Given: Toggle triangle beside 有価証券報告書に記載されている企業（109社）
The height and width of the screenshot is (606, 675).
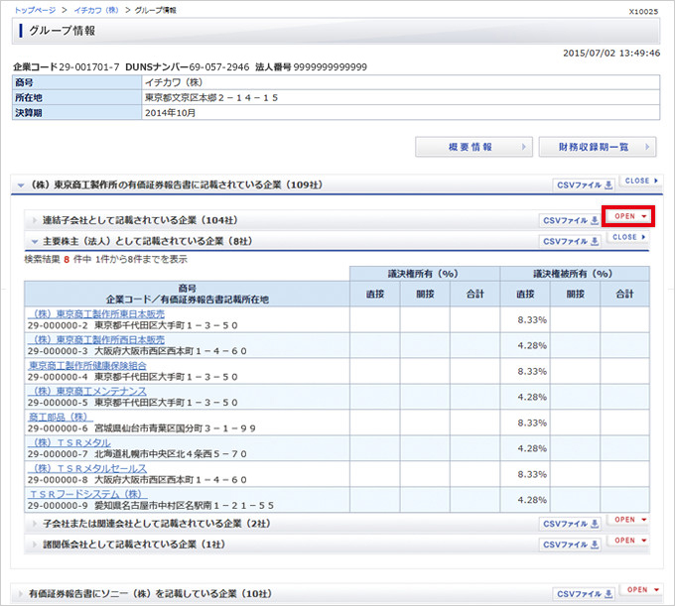Looking at the screenshot, I should (x=20, y=185).
